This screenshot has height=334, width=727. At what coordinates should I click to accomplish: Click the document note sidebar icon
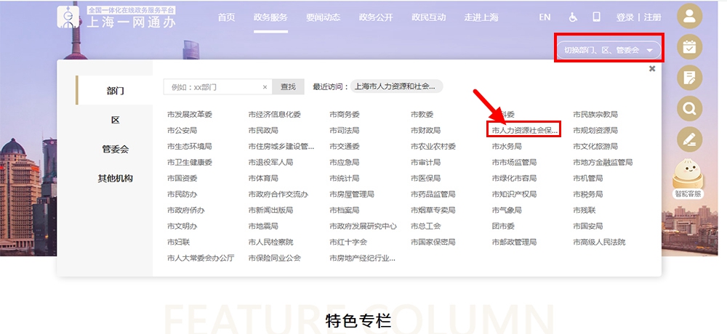pos(689,78)
